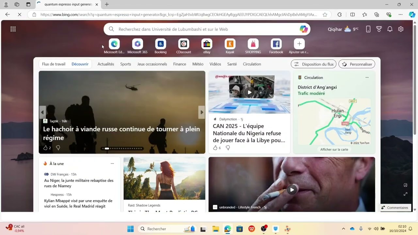418x235 pixels.
Task: Play the Dailymotion CAN 2025 video
Action: click(249, 92)
